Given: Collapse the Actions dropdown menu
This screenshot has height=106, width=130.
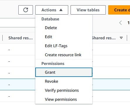Looking at the screenshot, I should 52,10.
